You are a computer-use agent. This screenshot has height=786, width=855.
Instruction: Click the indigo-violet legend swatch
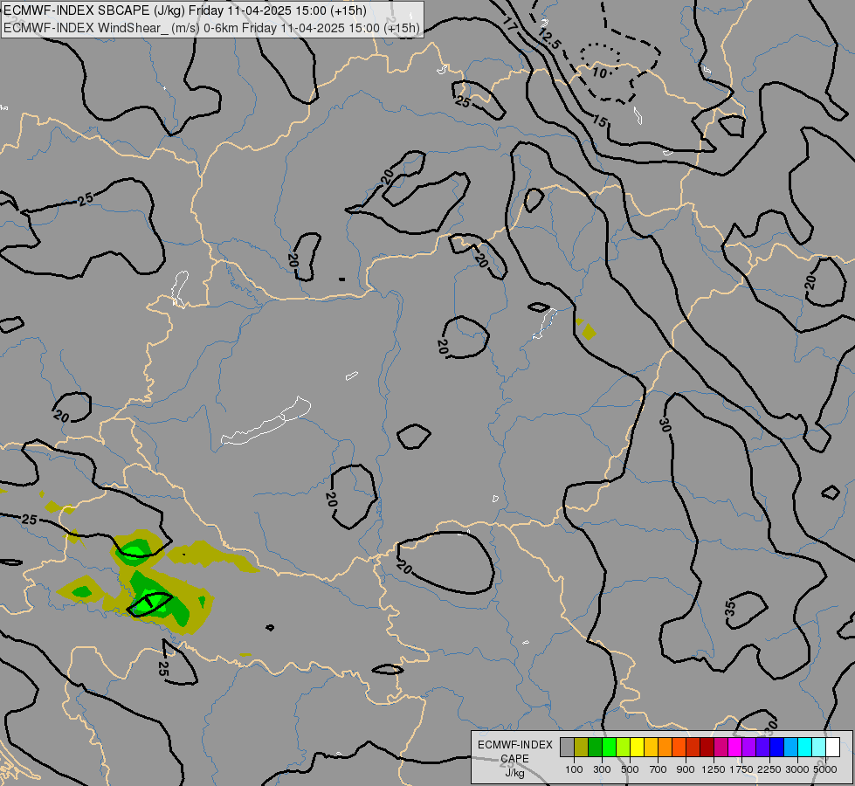[x=762, y=748]
